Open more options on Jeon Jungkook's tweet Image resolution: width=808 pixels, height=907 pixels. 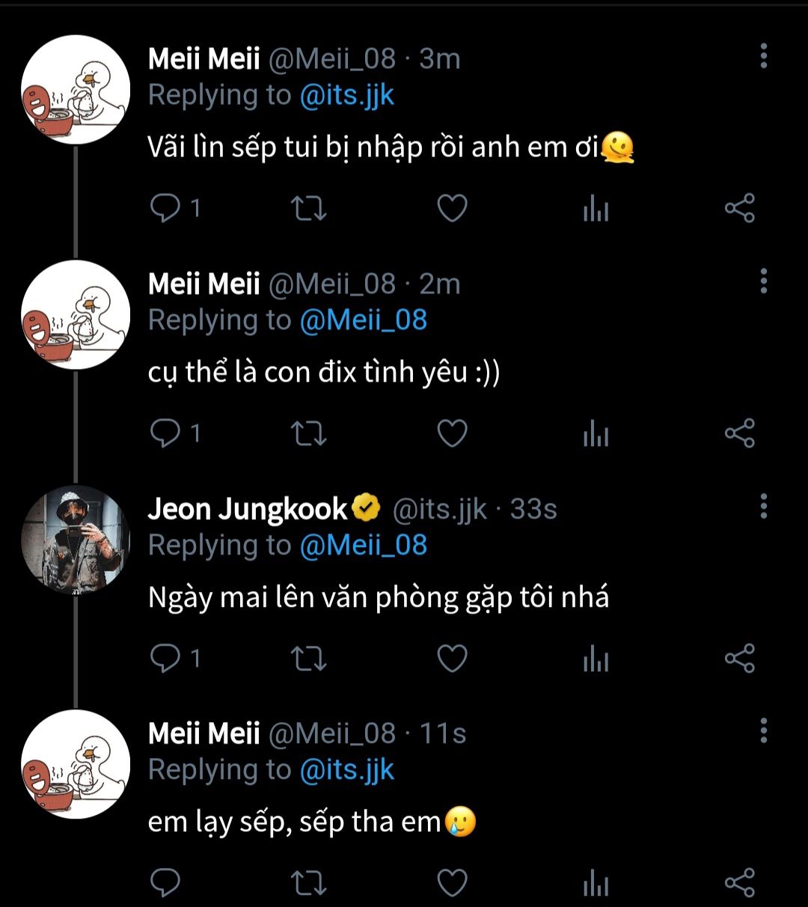pos(763,507)
